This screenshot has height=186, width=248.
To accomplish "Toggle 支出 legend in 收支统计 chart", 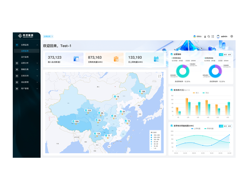I will coord(205,93).
